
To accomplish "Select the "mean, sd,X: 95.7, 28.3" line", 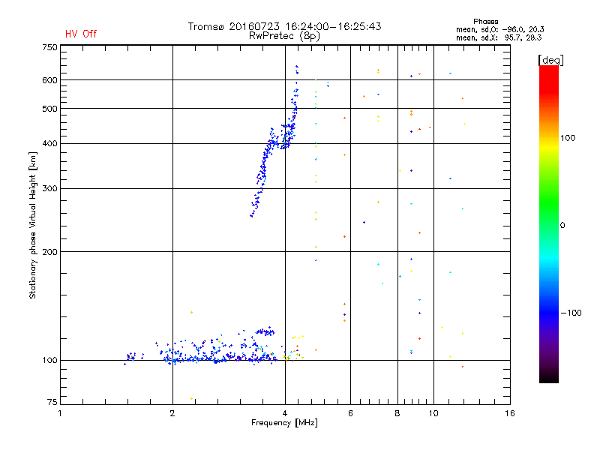I will (x=499, y=37).
